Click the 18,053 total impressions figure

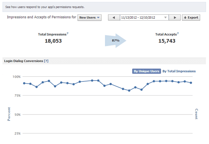53,41
